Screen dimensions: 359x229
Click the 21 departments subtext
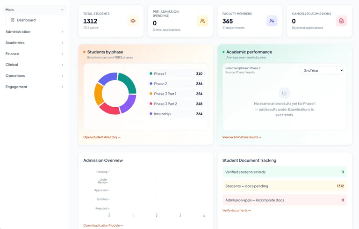[233, 28]
